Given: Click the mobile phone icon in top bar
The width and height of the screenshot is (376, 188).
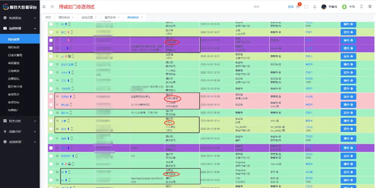Looking at the screenshot, I should click(x=361, y=7).
